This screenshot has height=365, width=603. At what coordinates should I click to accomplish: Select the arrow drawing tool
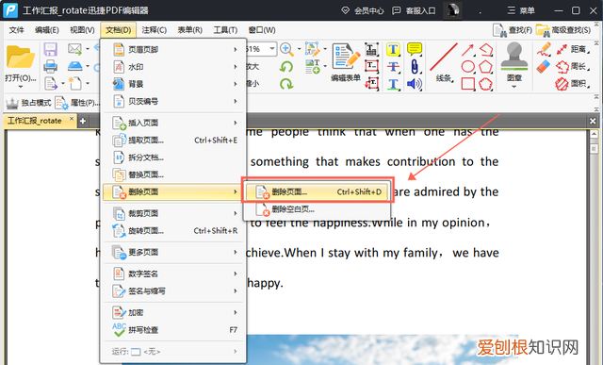(x=467, y=50)
